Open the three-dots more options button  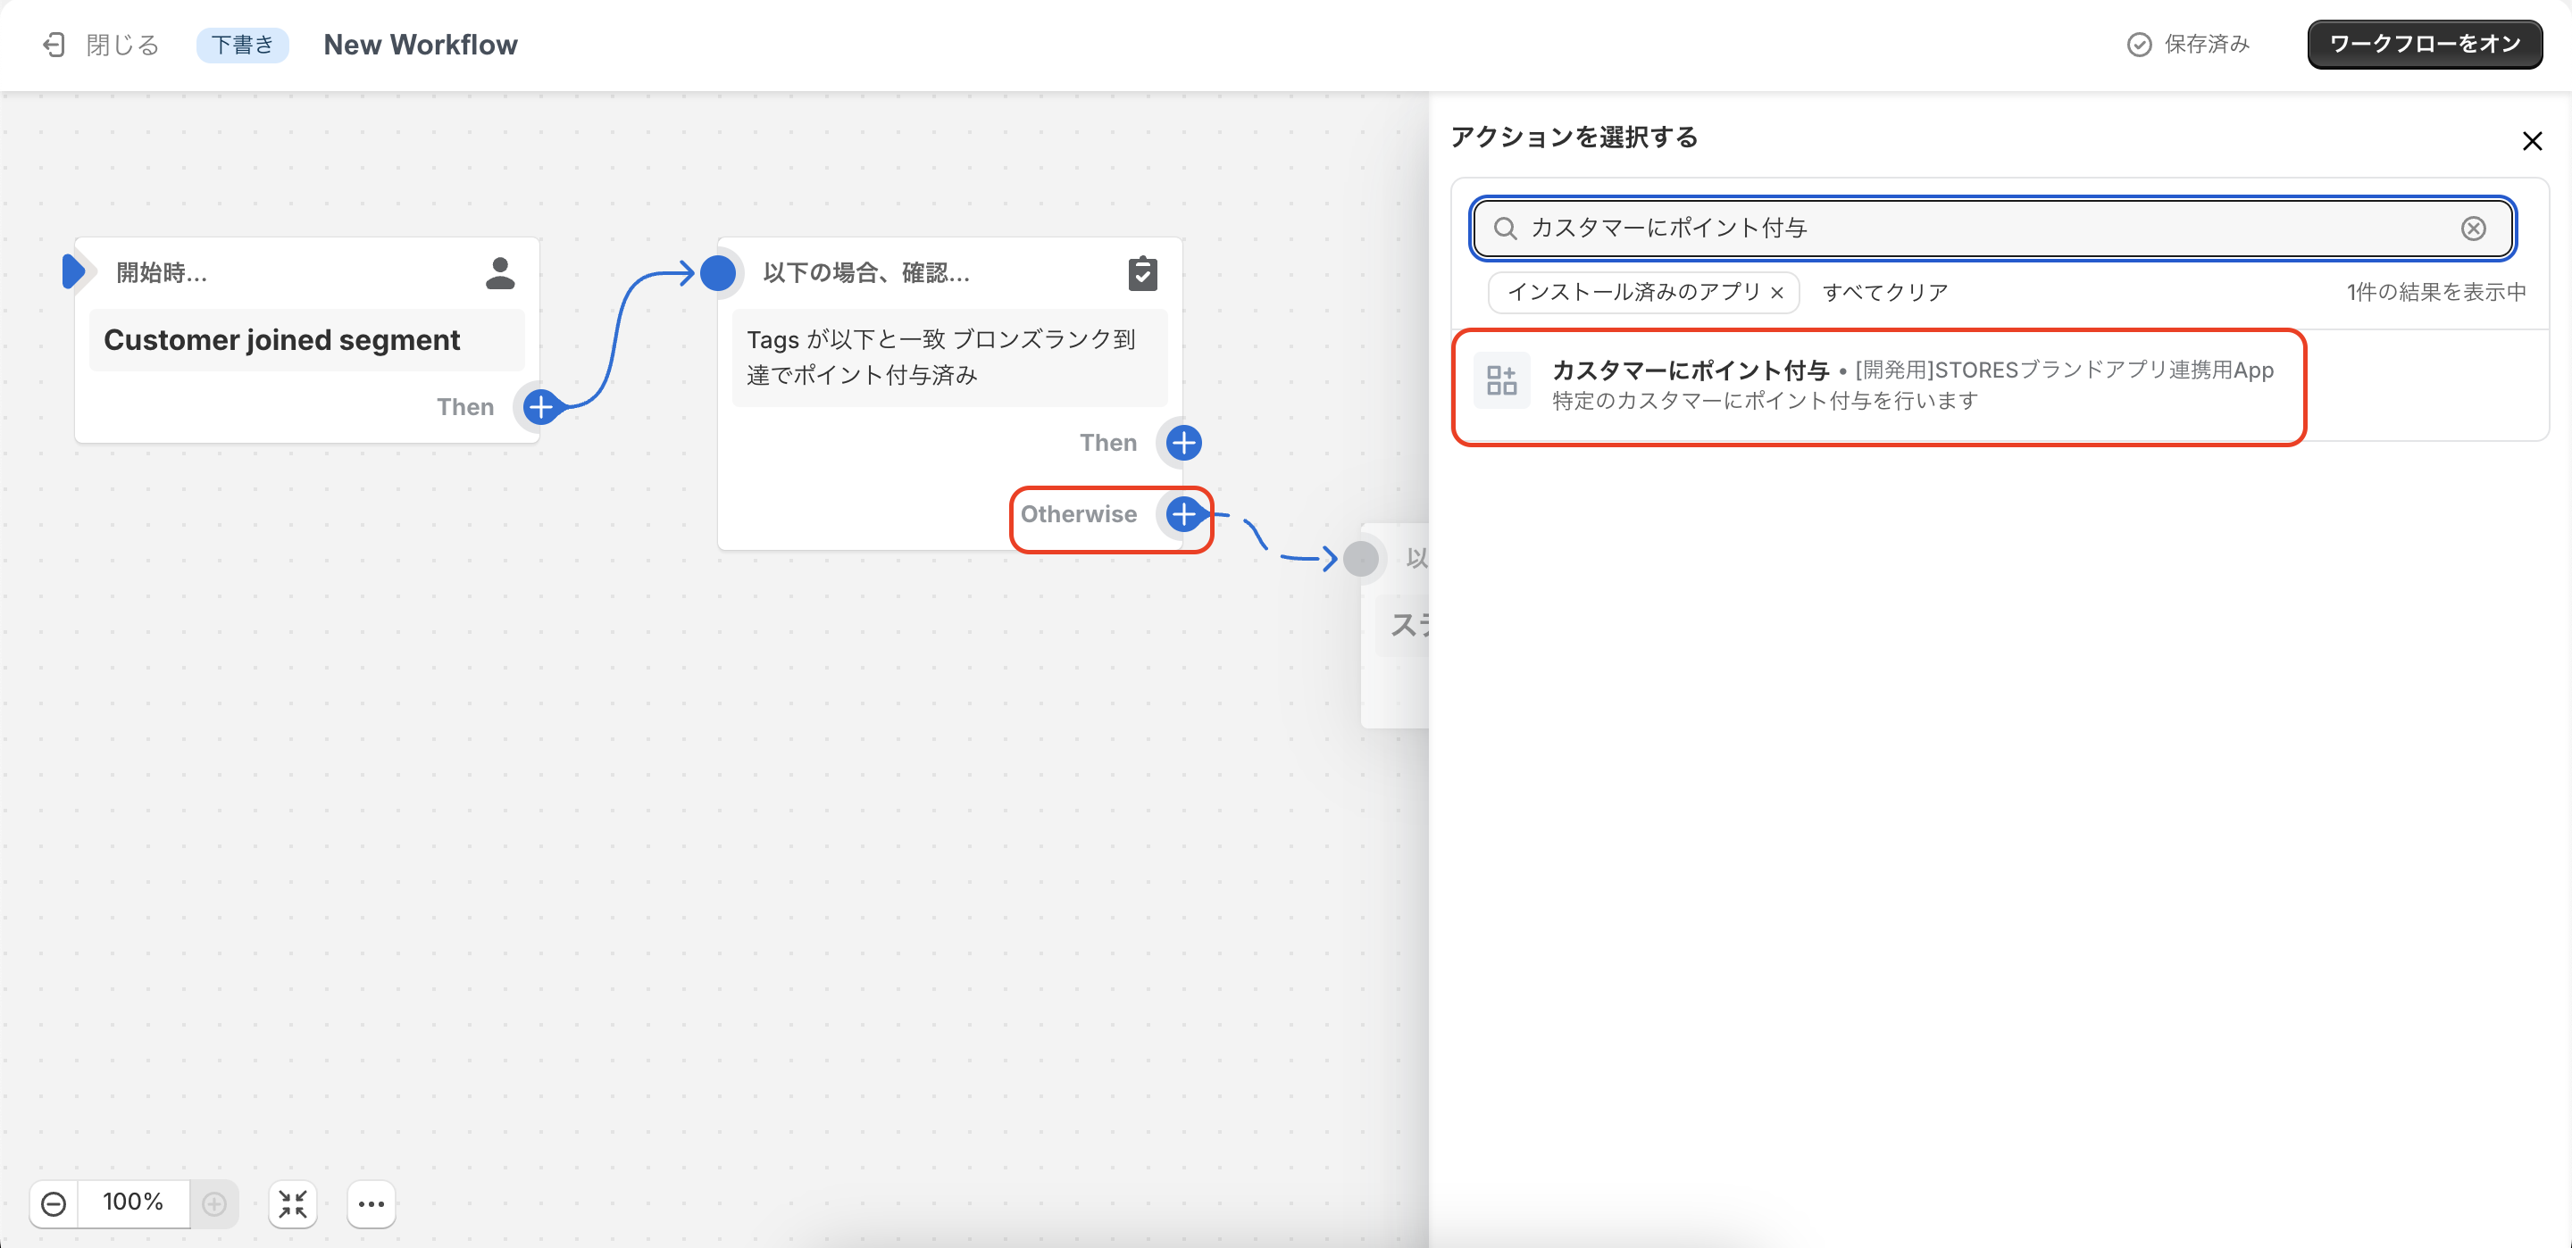click(372, 1203)
